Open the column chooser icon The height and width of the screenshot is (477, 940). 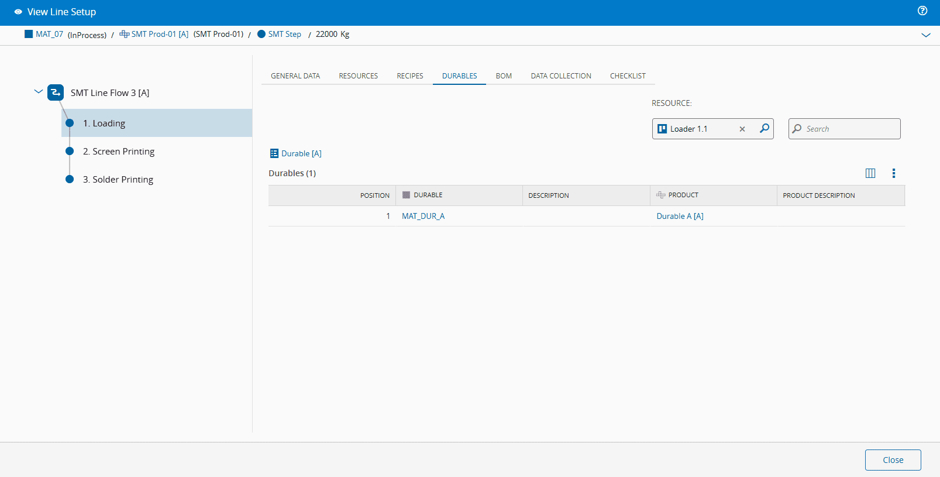coord(870,173)
